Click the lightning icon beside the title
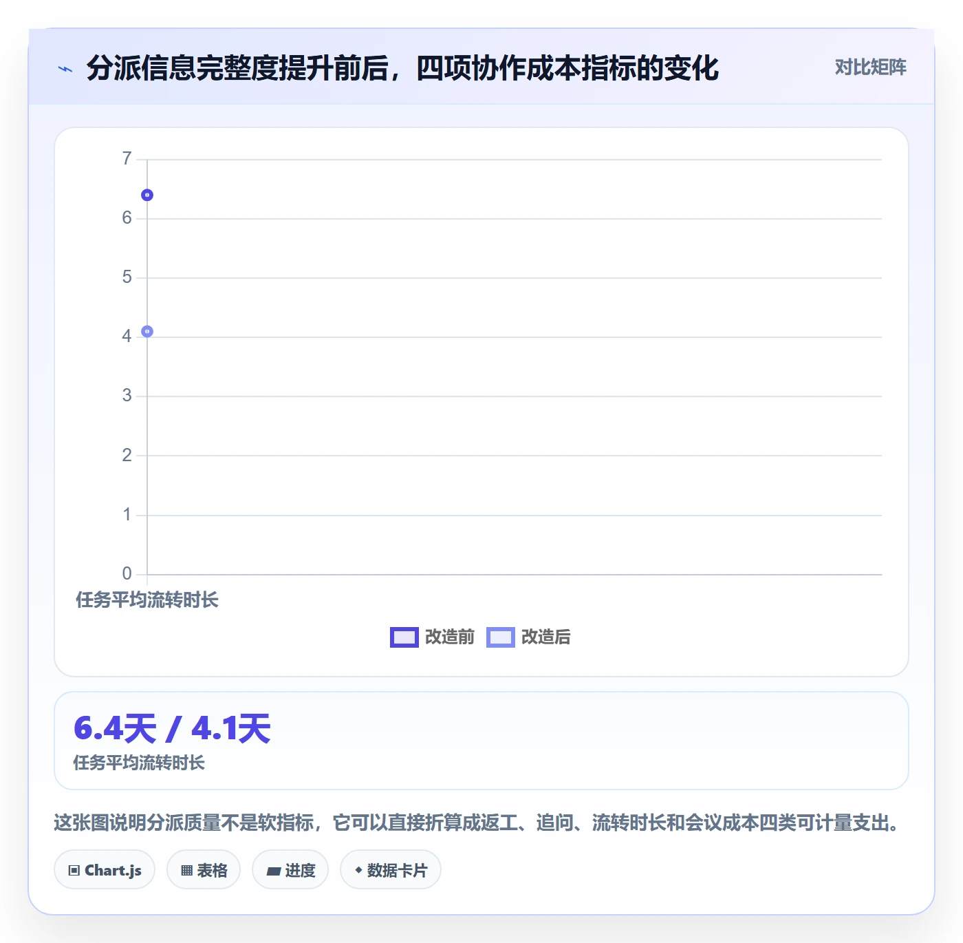 (65, 69)
